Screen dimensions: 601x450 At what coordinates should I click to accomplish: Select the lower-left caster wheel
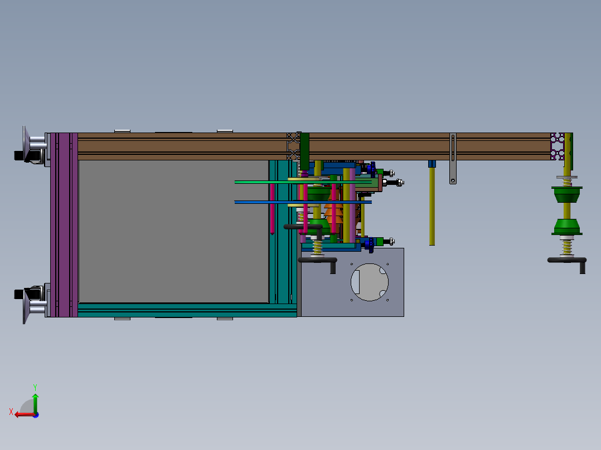click(30, 305)
